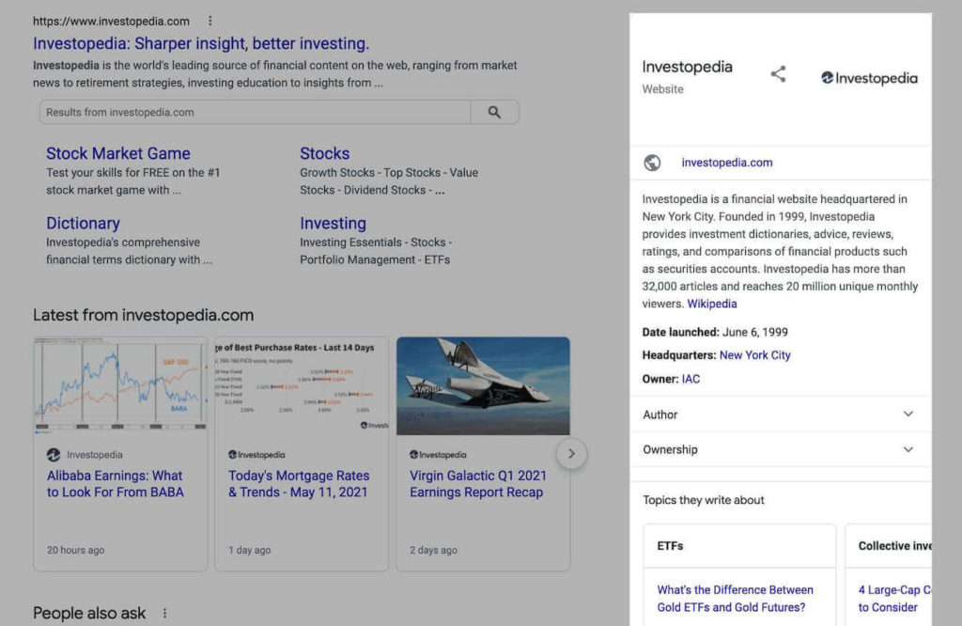Select the ETFs topic heading
This screenshot has width=962, height=626.
[670, 546]
